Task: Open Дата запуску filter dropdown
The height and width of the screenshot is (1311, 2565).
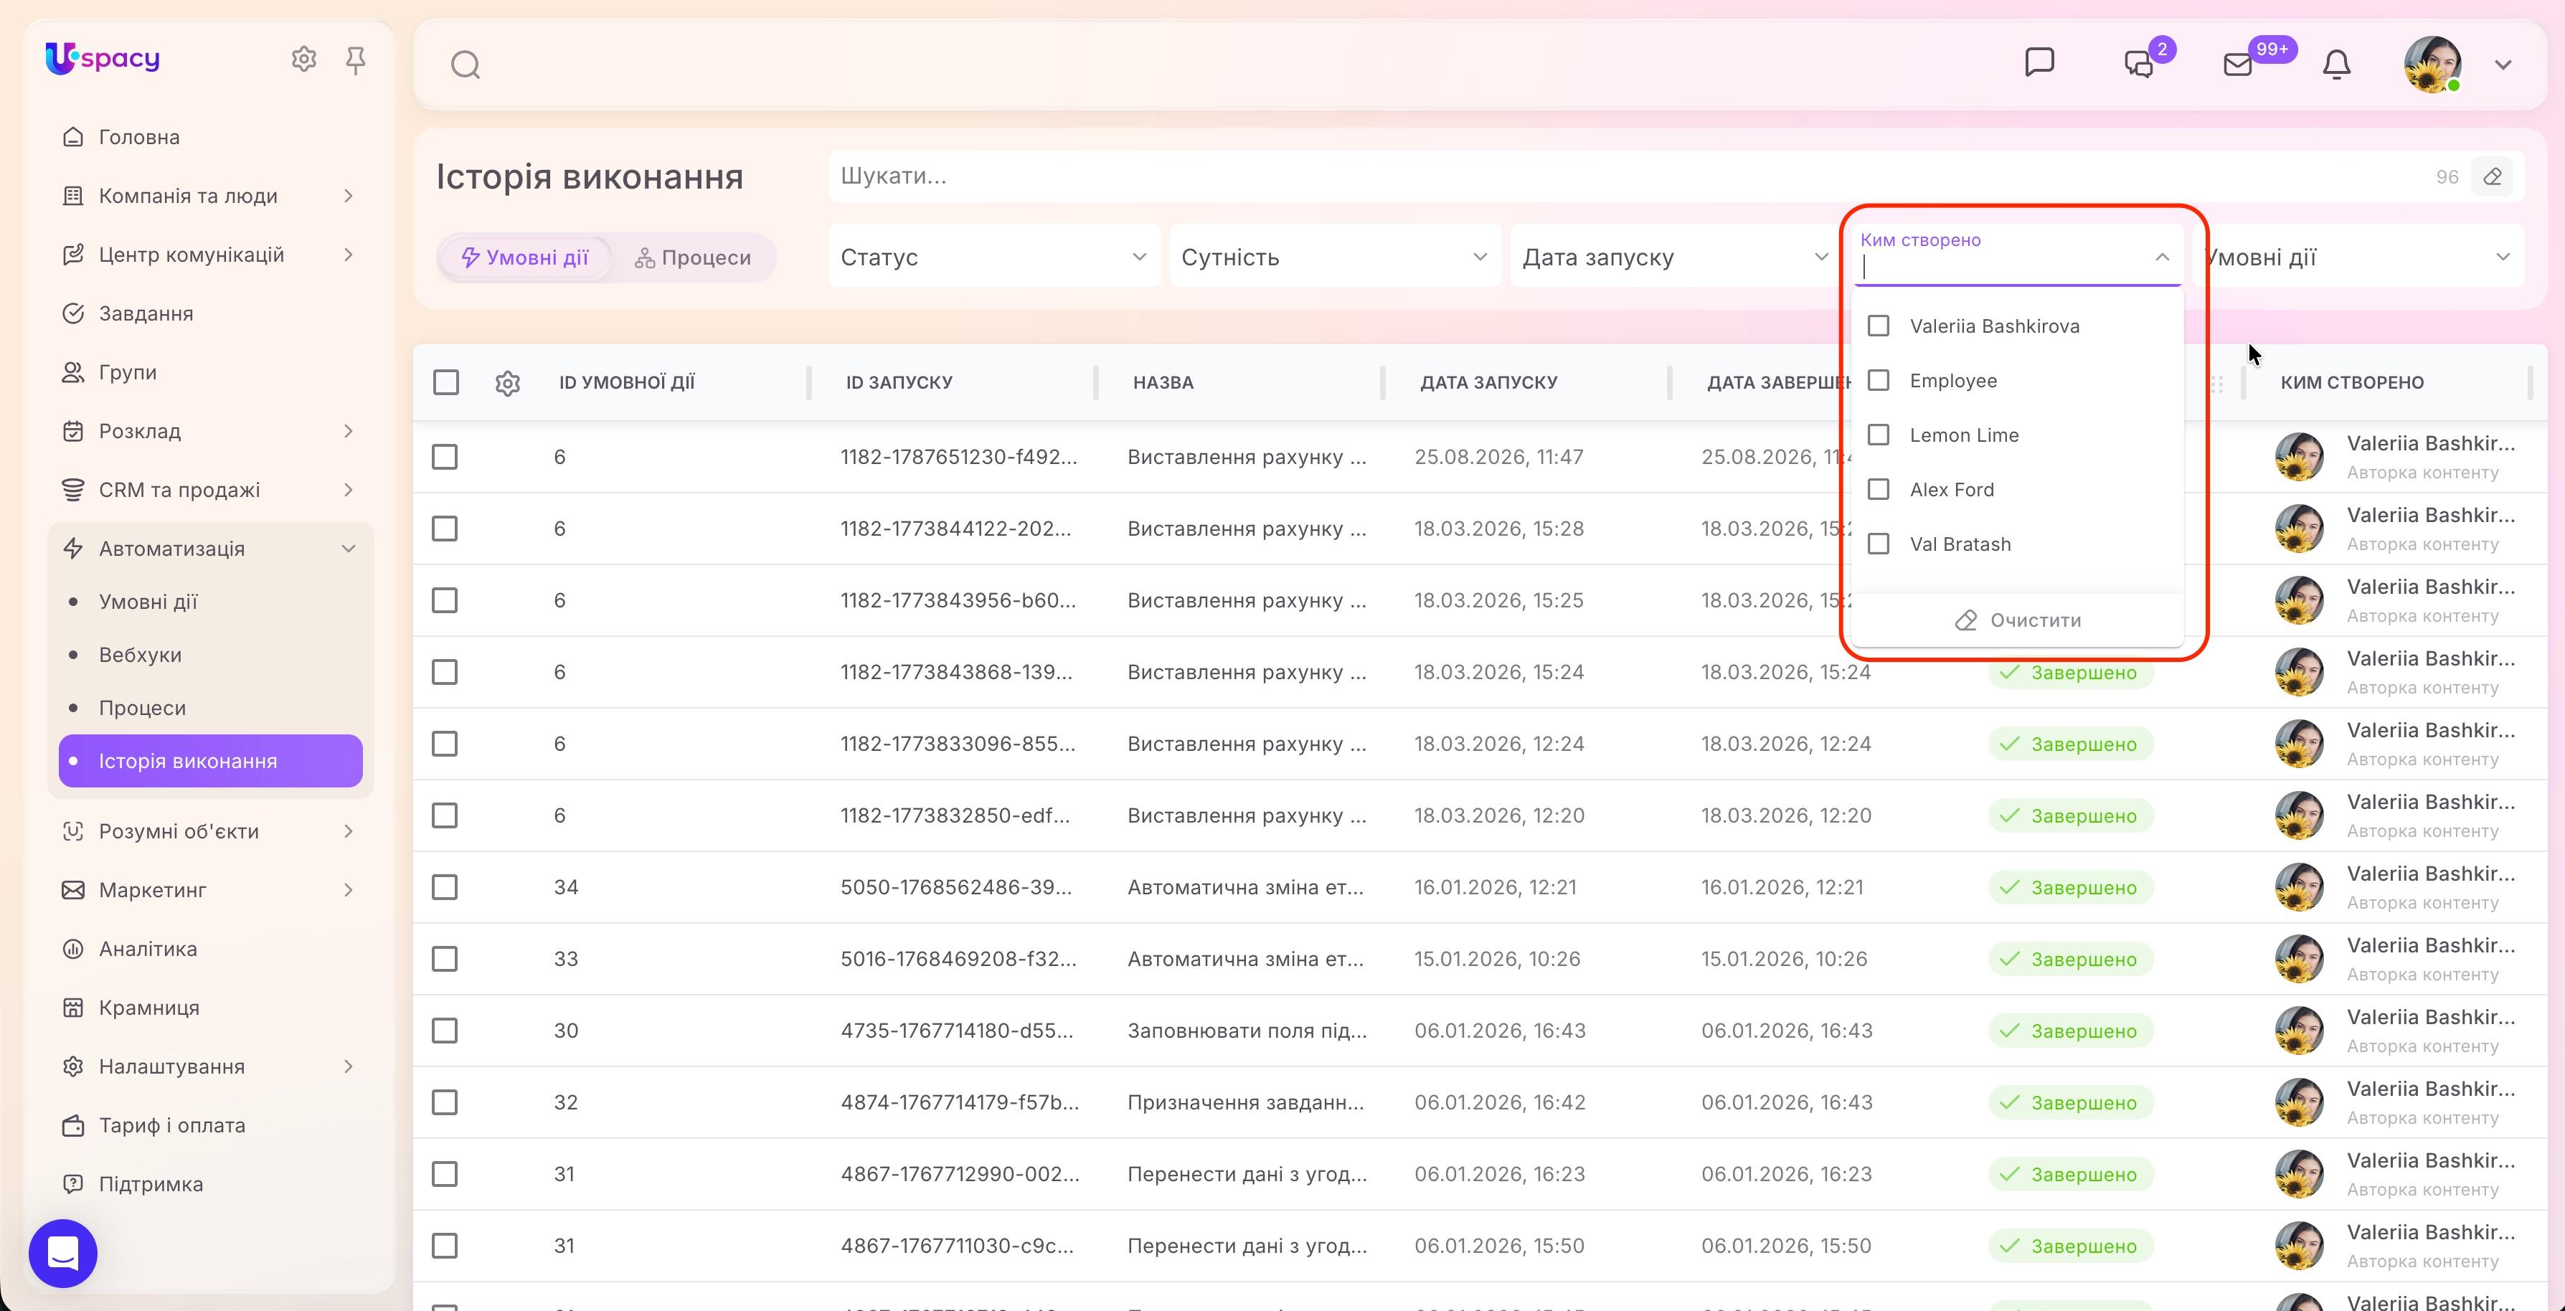Action: (x=1675, y=257)
